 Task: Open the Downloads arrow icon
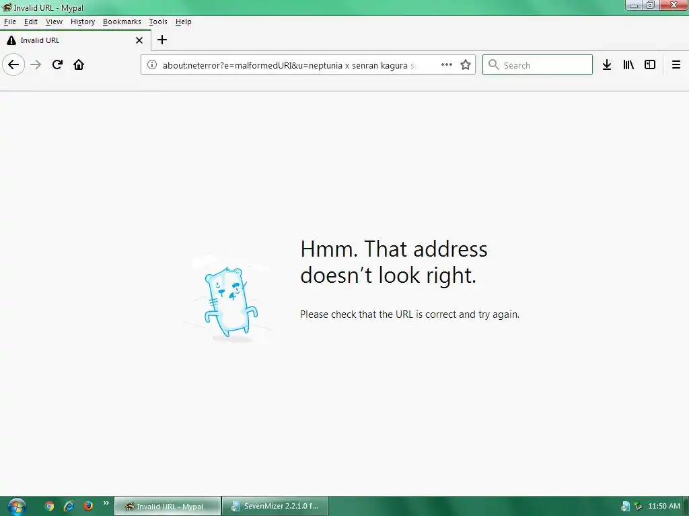607,65
